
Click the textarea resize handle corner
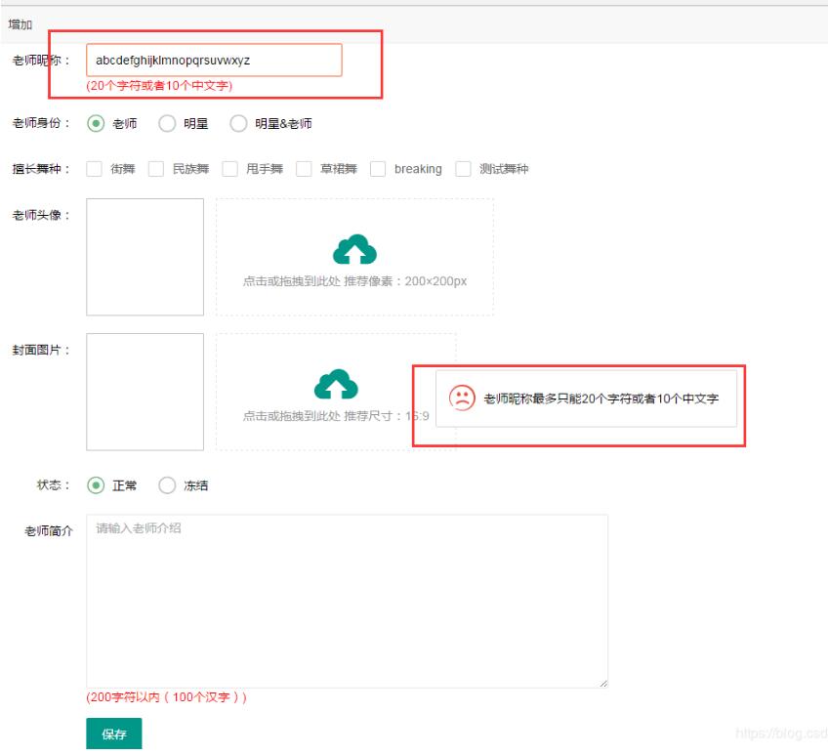tap(603, 684)
